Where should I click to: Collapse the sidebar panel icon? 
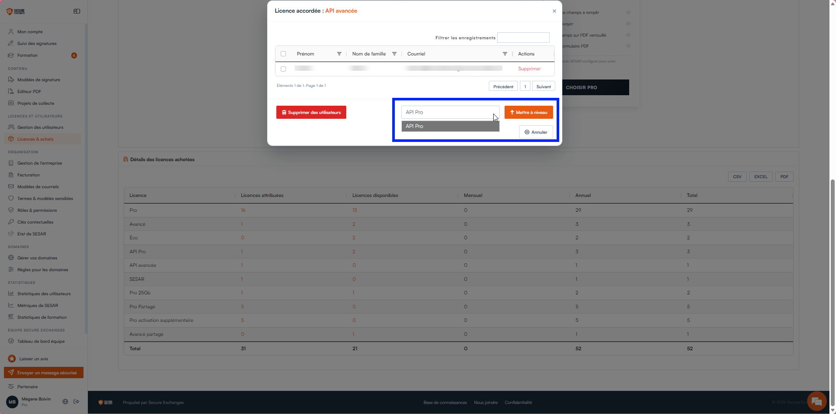(77, 11)
